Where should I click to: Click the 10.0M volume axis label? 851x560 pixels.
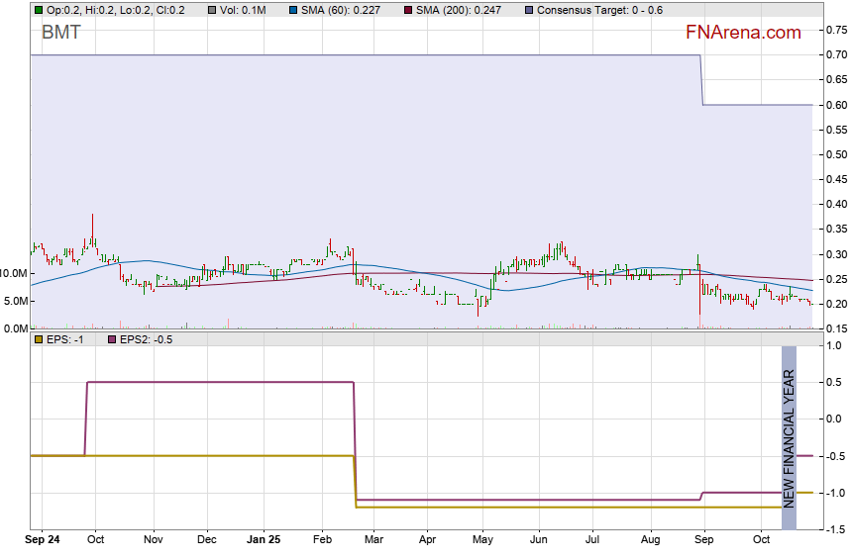coord(14,273)
